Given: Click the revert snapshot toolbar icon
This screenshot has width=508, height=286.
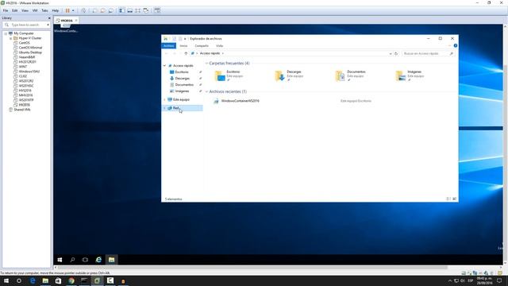Looking at the screenshot, I should click(102, 10).
